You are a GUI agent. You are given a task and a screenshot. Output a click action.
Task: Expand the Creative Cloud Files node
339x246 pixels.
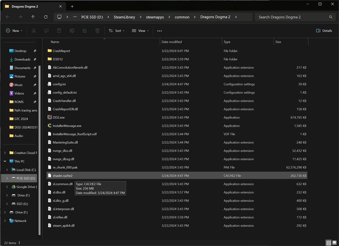[5, 153]
